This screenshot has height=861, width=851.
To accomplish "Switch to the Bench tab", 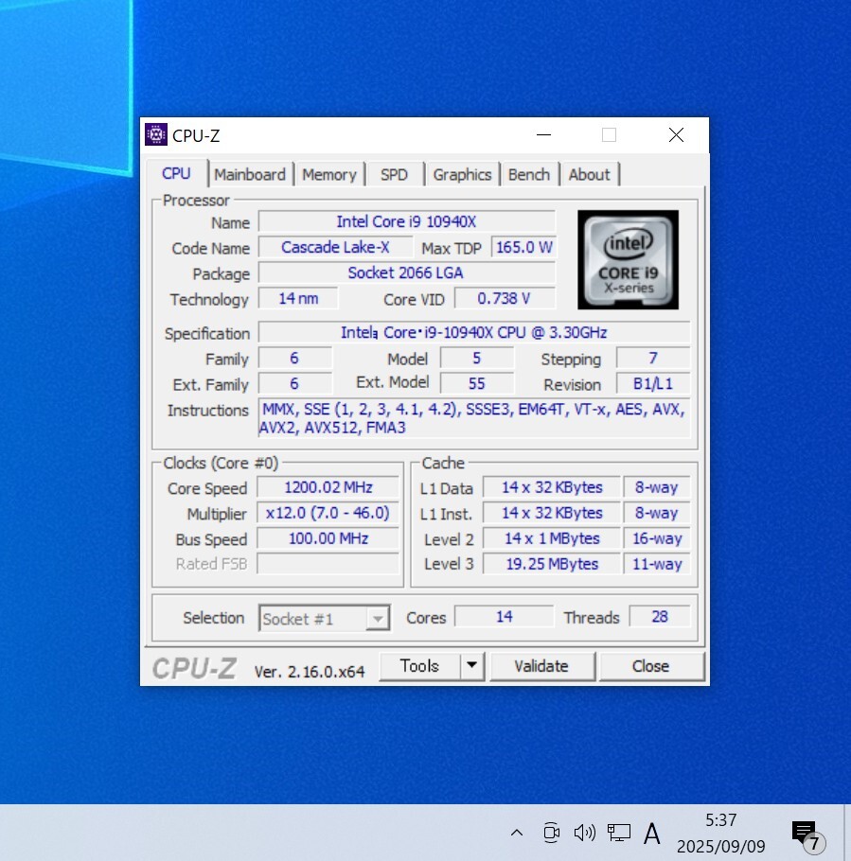I will point(529,174).
